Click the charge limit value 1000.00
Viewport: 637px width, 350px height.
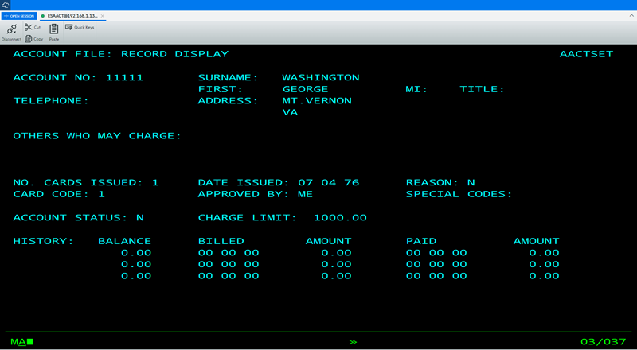click(x=341, y=218)
